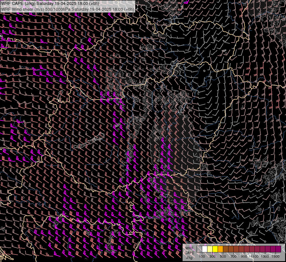This screenshot has height=262, width=286.
Task: Click the '1100' legend value label
Action: [254, 256]
